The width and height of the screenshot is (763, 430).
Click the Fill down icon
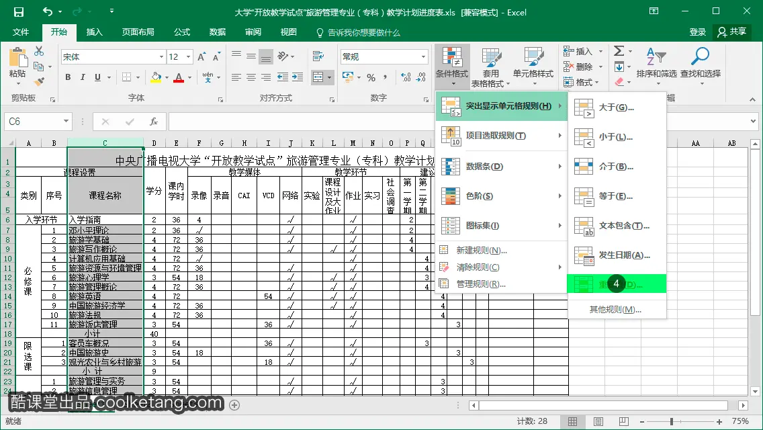tap(619, 67)
